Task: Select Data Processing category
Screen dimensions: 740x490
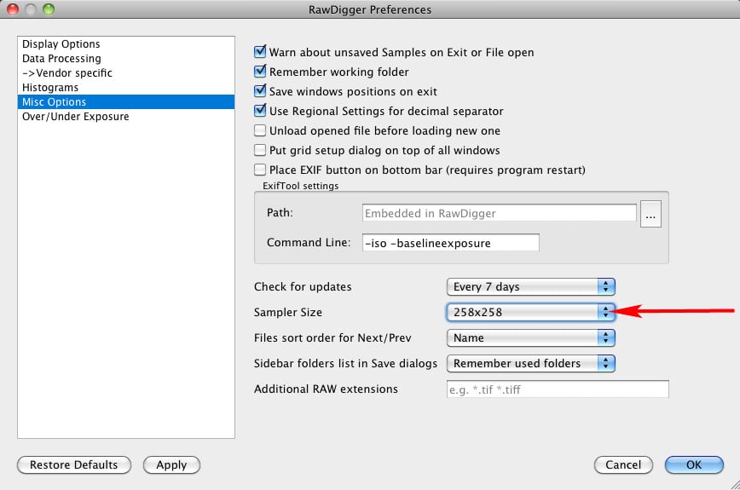Action: pyautogui.click(x=126, y=59)
